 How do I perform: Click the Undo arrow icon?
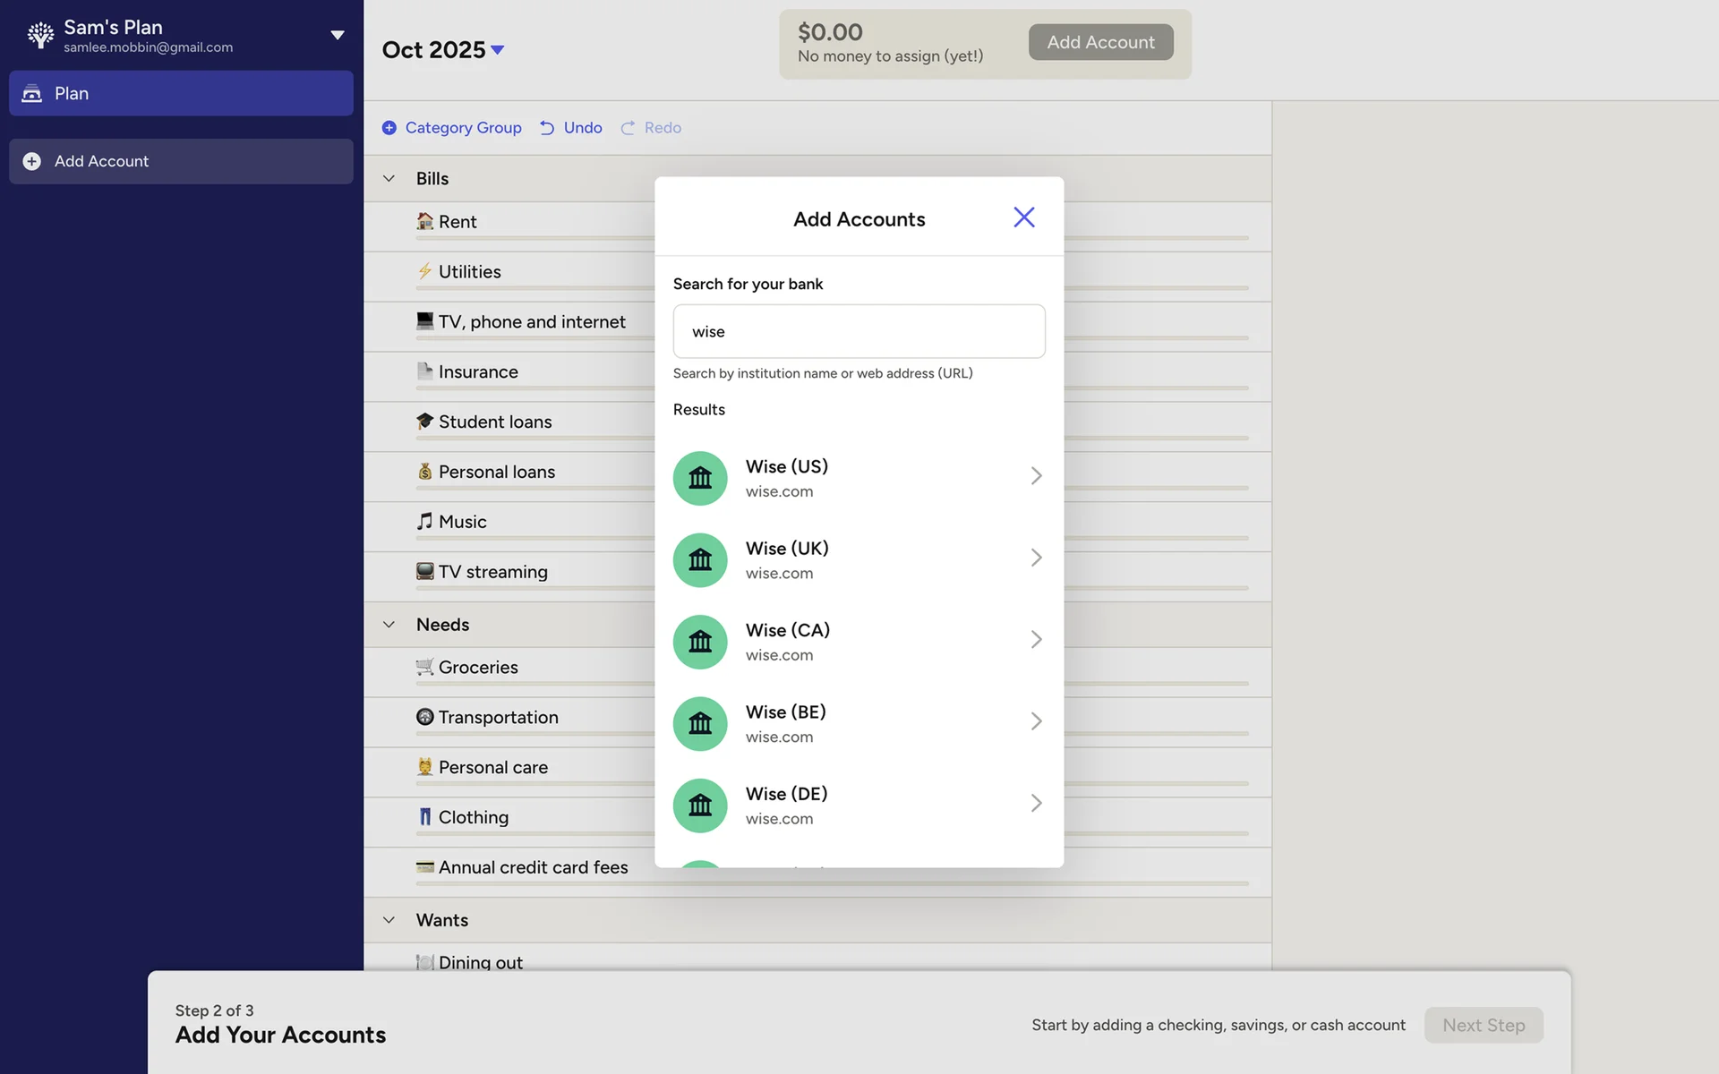(x=547, y=128)
